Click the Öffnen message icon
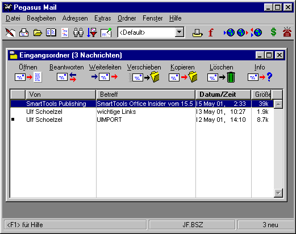The image size is (296, 234). point(28,77)
